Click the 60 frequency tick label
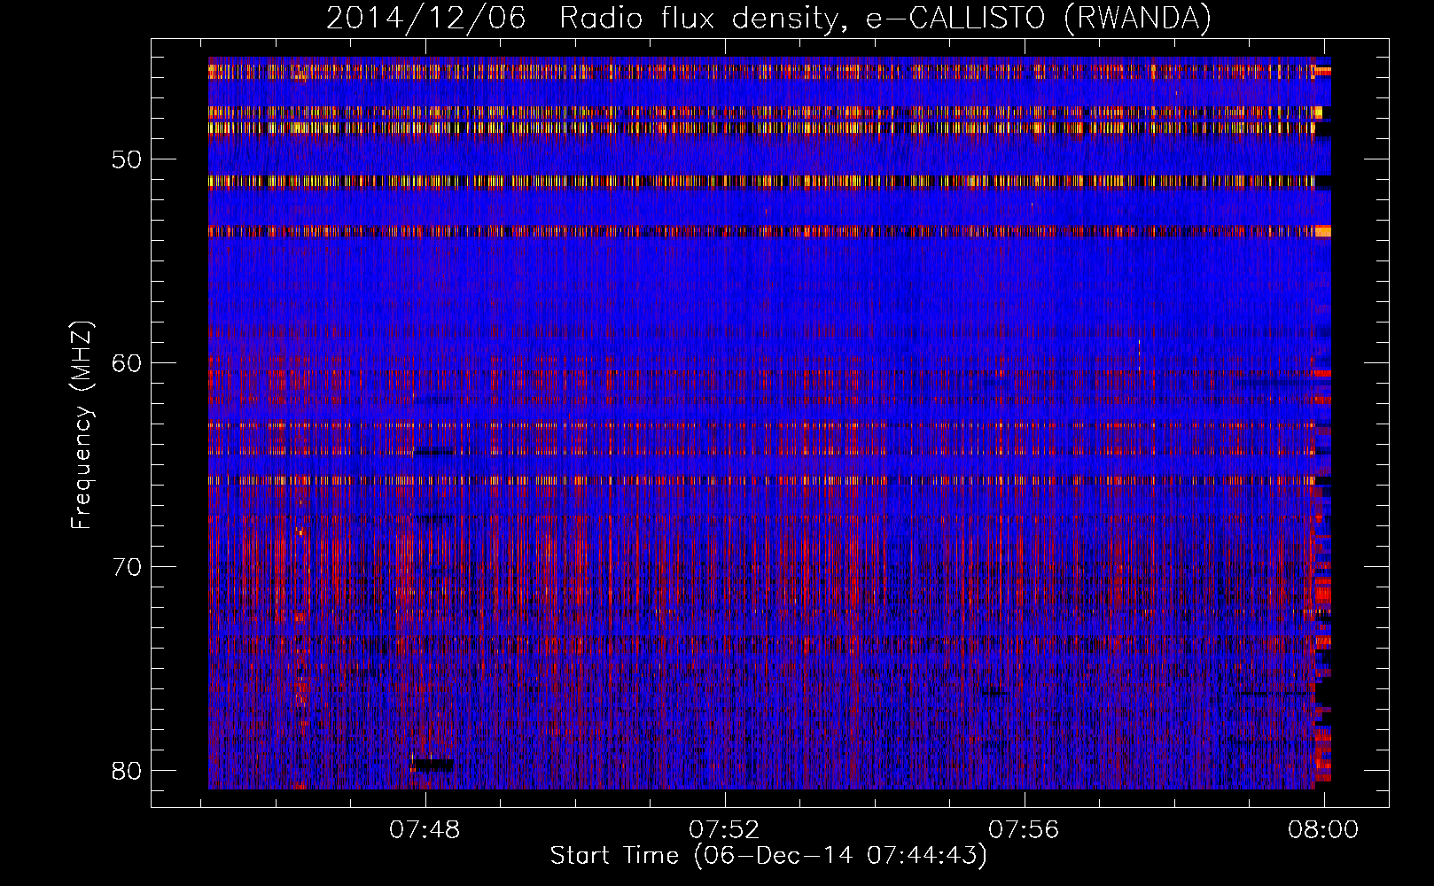Image resolution: width=1434 pixels, height=886 pixels. 127,363
